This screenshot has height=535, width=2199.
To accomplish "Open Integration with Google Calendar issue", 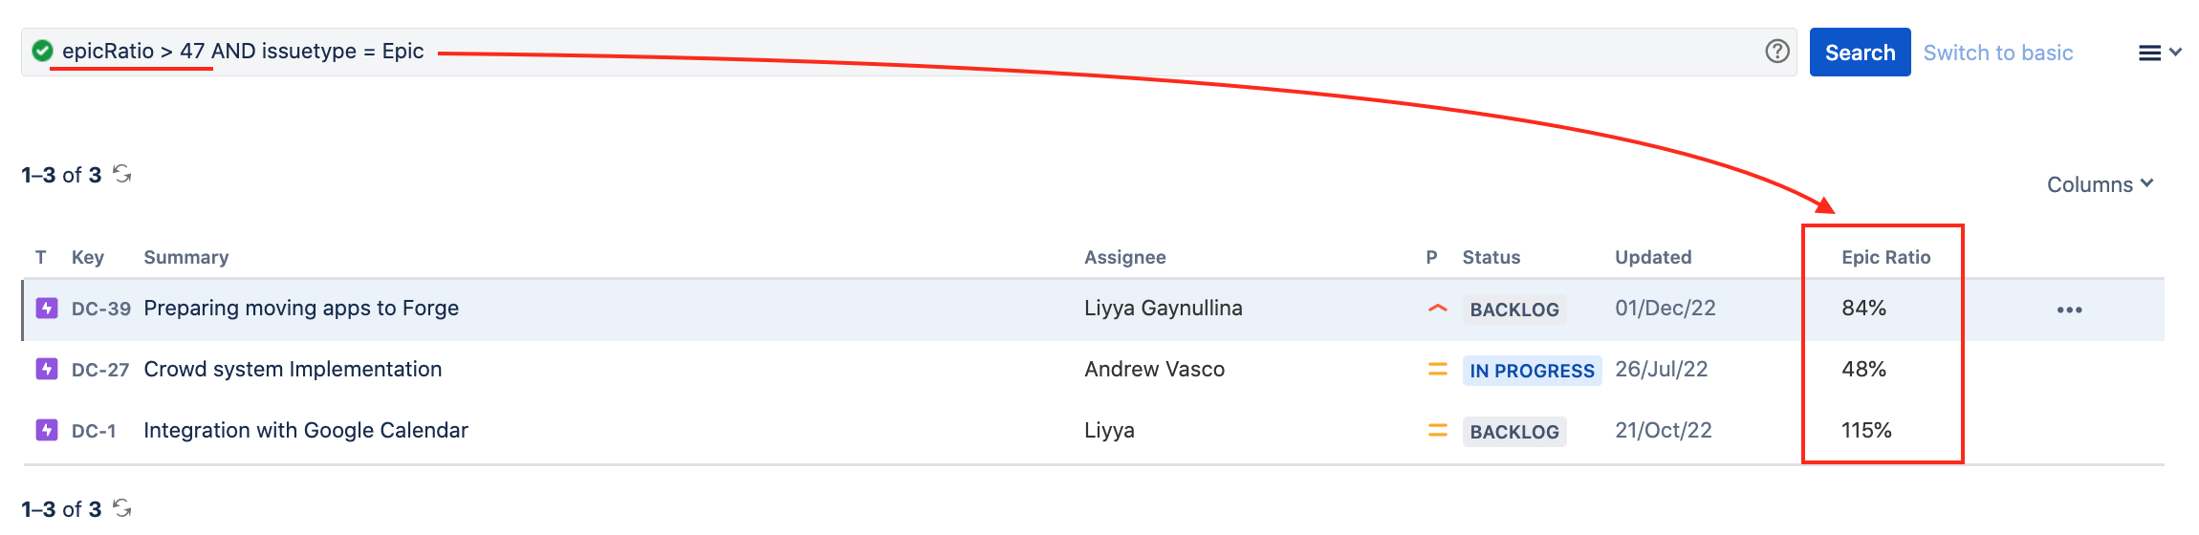I will coord(305,430).
